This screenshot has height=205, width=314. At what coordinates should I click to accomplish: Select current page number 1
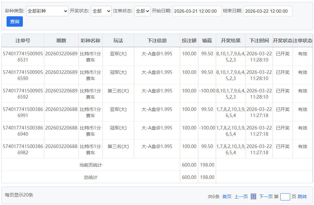[x=253, y=197]
